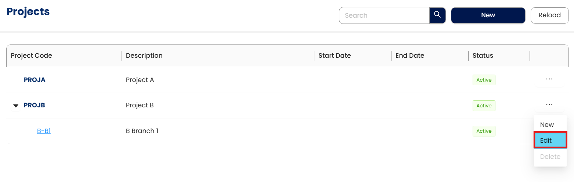Click the Active badge in the PROJA row

(x=484, y=80)
